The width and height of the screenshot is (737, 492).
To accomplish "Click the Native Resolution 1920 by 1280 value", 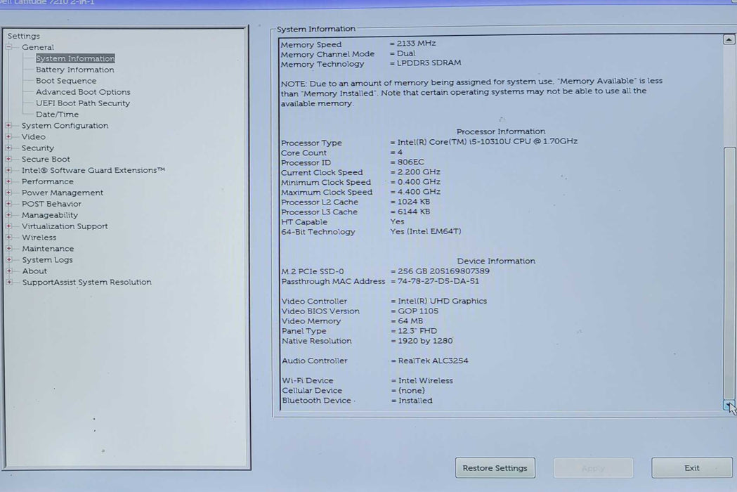I will 425,341.
